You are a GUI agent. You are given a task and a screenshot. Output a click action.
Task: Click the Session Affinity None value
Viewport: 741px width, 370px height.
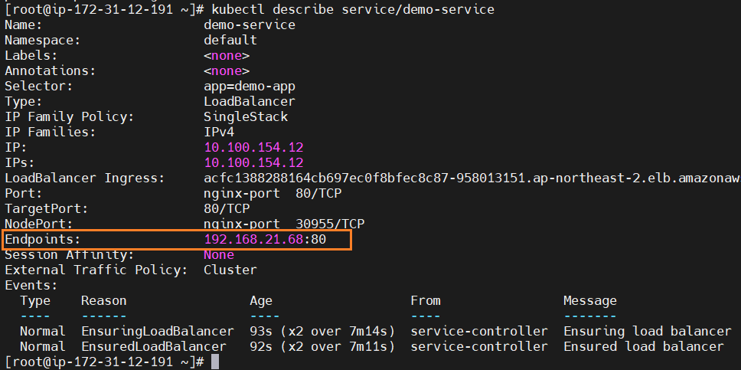[219, 255]
